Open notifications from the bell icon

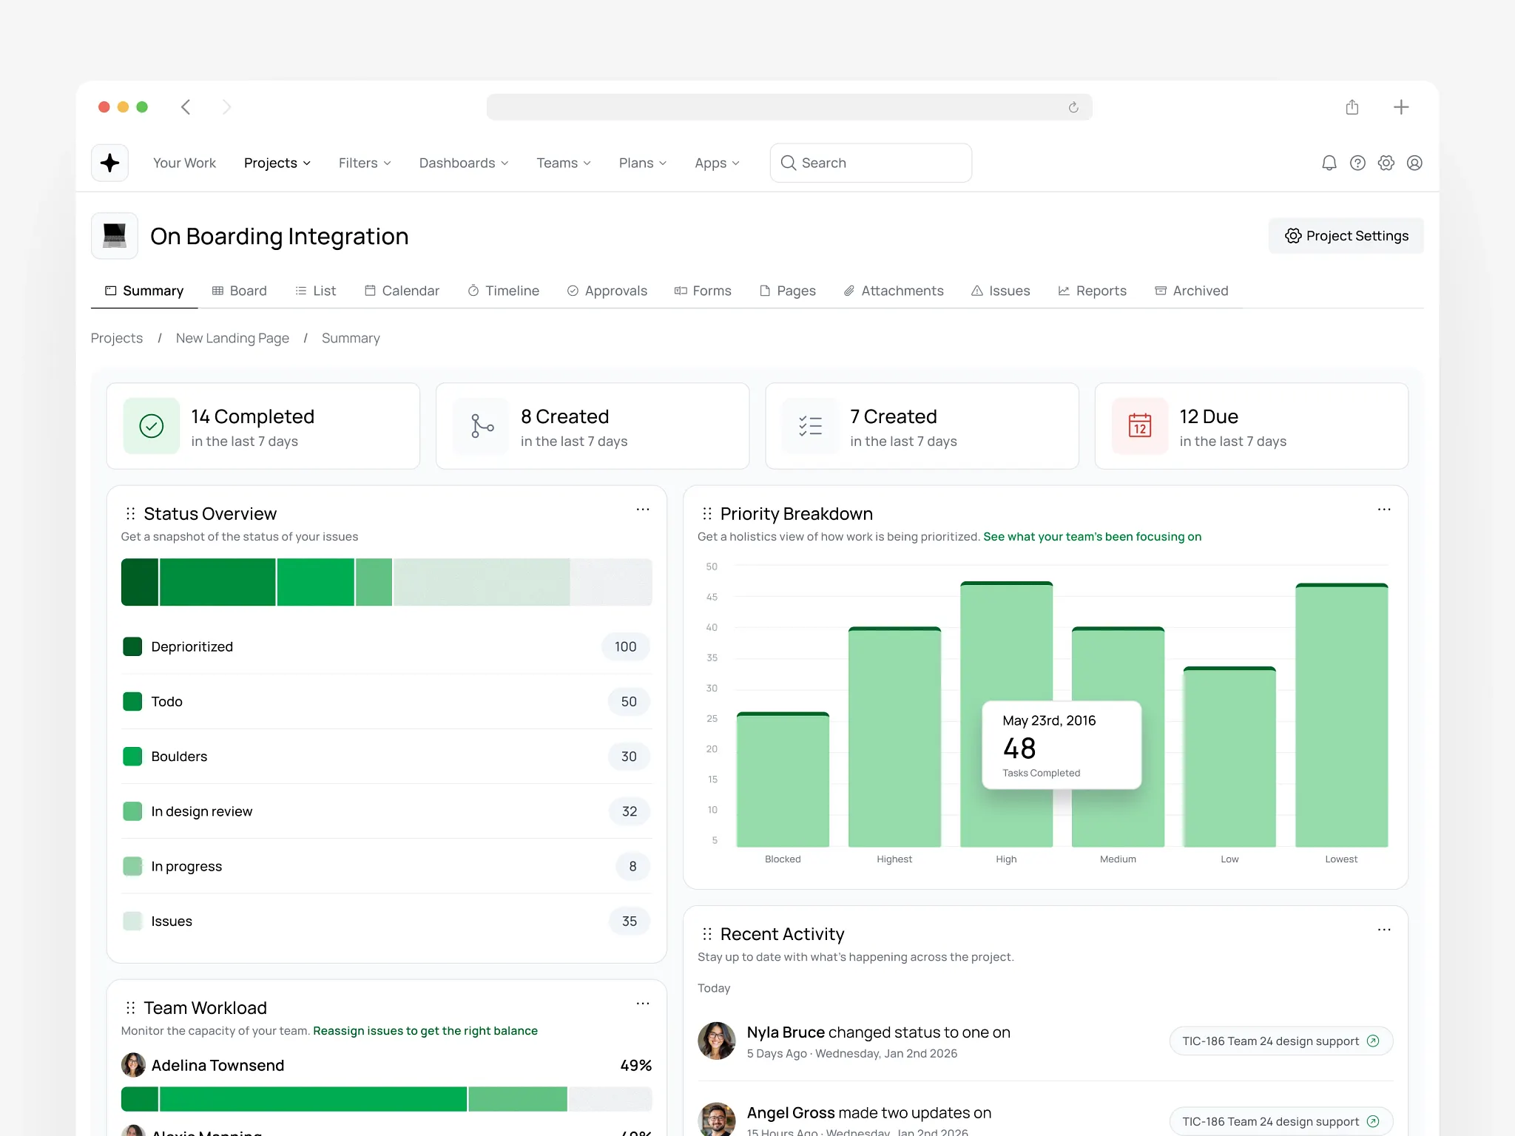point(1328,163)
